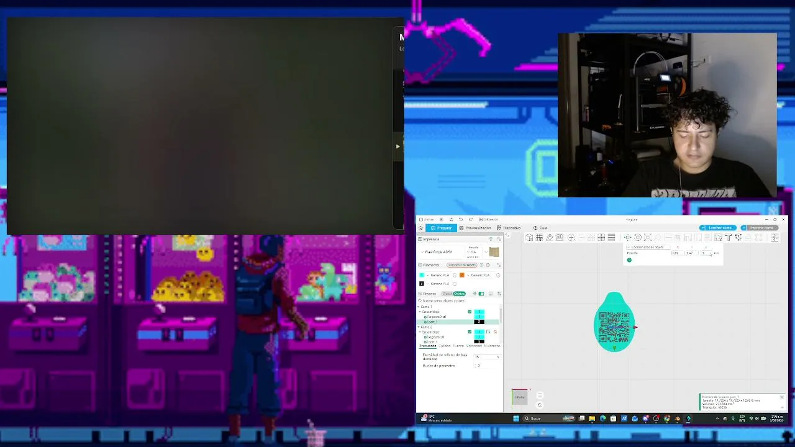Toggle the advanced settings switch in Proceso
The height and width of the screenshot is (447, 795).
[x=481, y=294]
